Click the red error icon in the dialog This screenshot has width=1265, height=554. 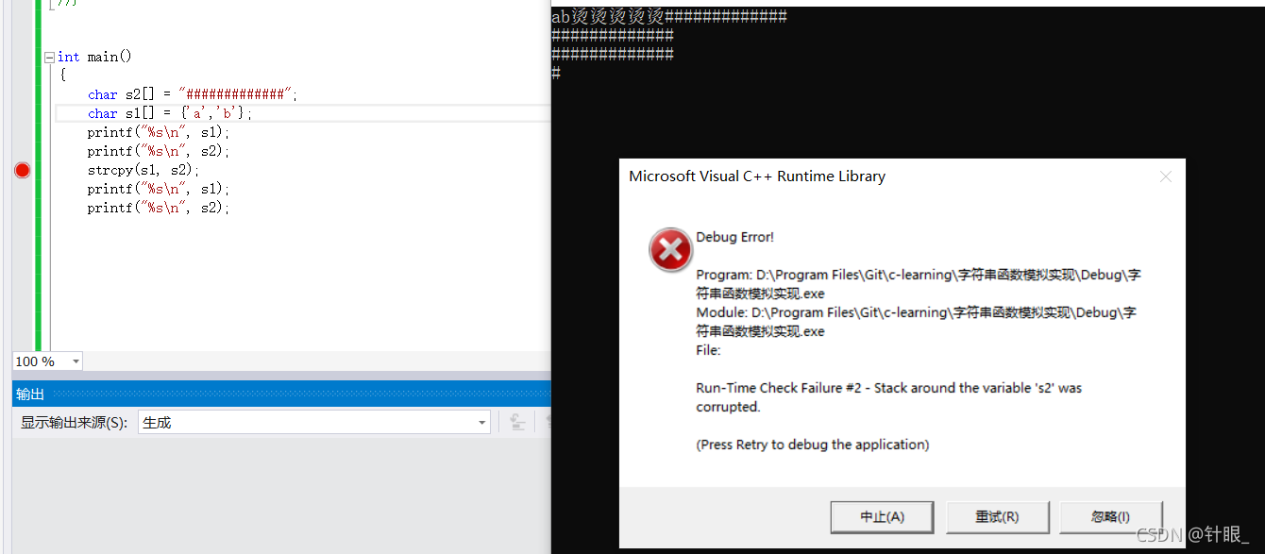tap(670, 250)
